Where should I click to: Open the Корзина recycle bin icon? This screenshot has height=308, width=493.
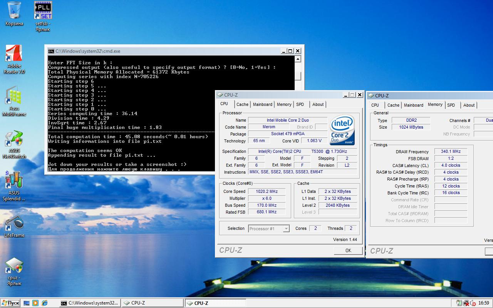14,14
